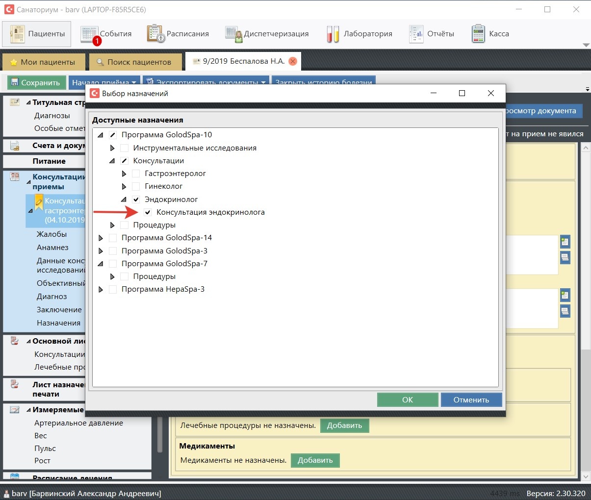591x500 pixels.
Task: Check the Гастроэнтеролог checkbox
Action: point(136,174)
